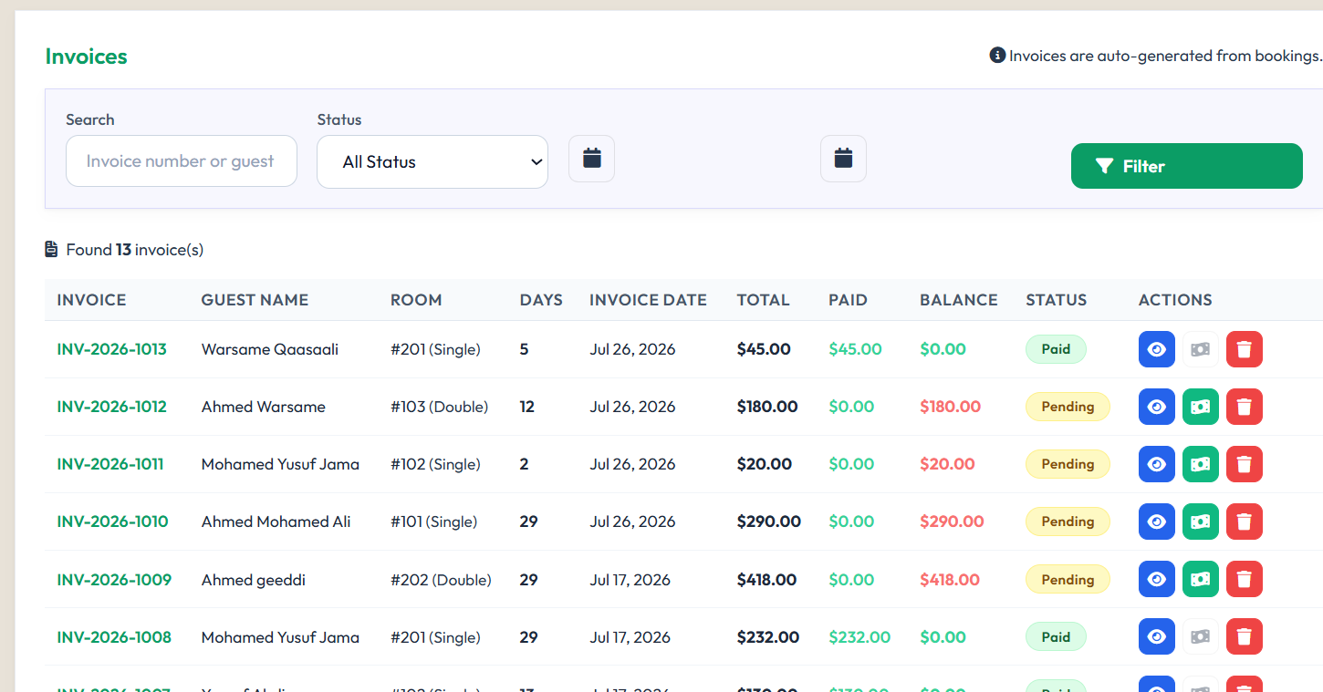Record payment for invoice INV-2026-1012
The width and height of the screenshot is (1323, 692).
coord(1201,407)
